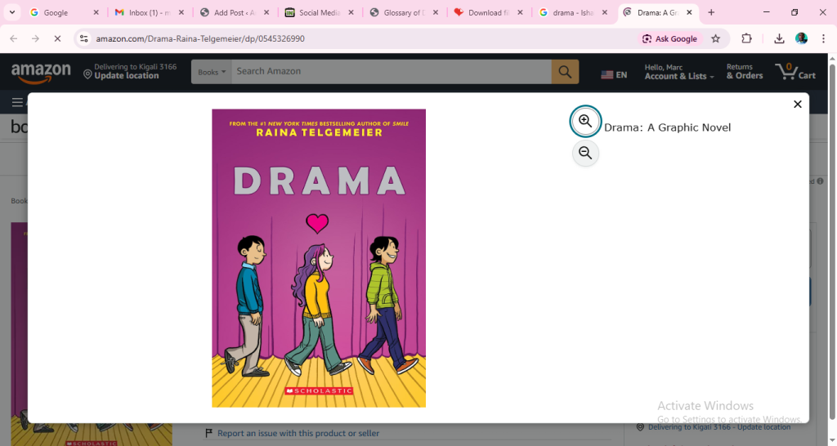The height and width of the screenshot is (446, 837).
Task: Switch to the Glossary tab
Action: pos(404,12)
